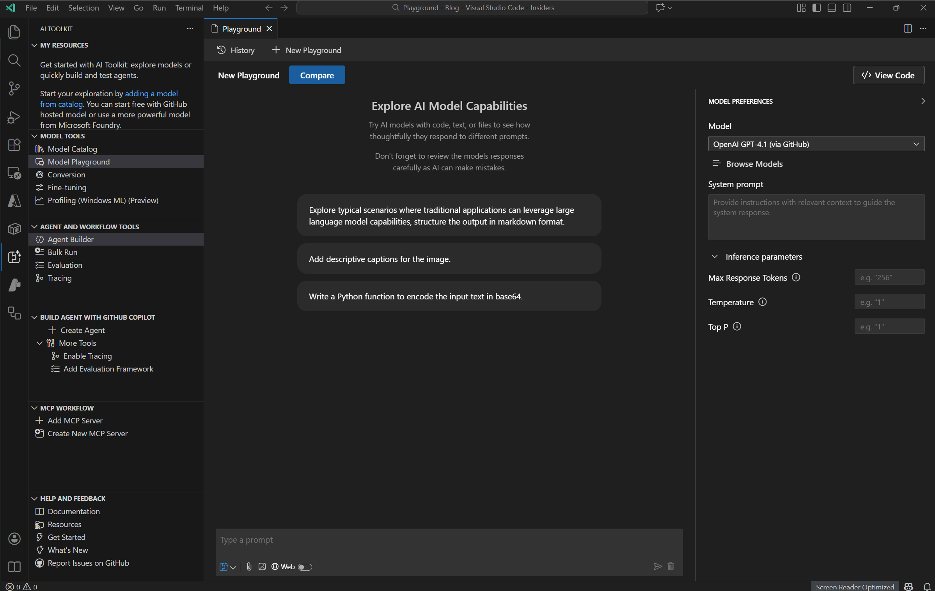The image size is (935, 591).
Task: Click the send prompt arrow icon
Action: (658, 566)
